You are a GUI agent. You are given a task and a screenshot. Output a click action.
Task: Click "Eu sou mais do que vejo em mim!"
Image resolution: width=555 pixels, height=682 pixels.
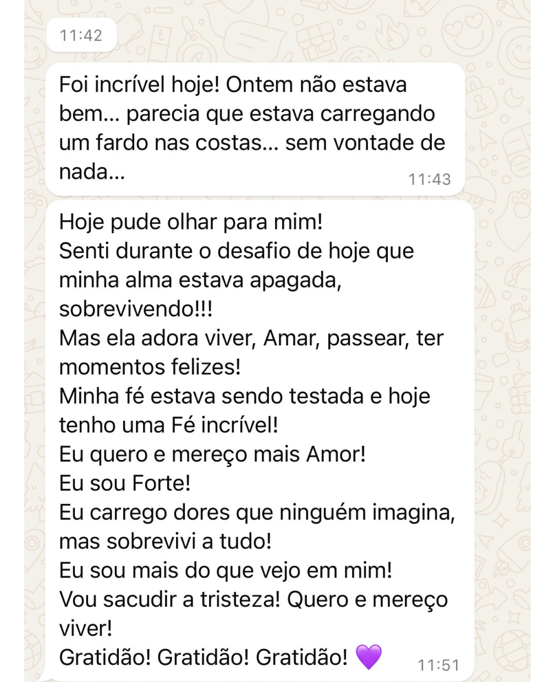point(226,570)
